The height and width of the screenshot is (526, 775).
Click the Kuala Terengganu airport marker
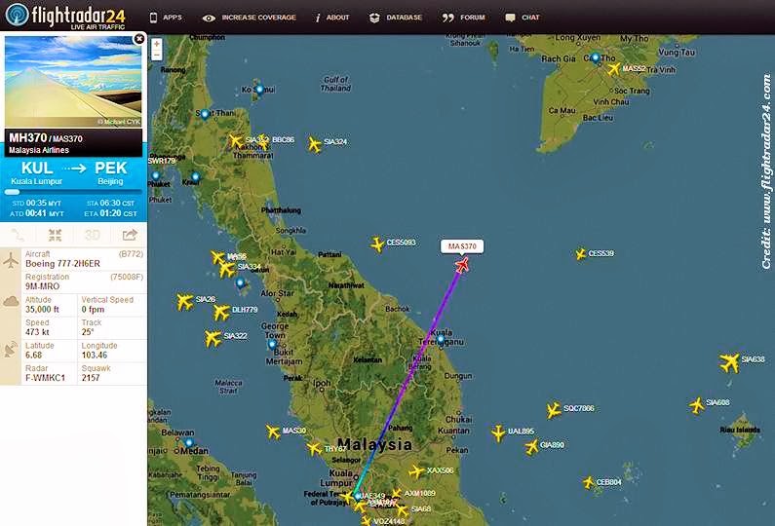(x=441, y=340)
